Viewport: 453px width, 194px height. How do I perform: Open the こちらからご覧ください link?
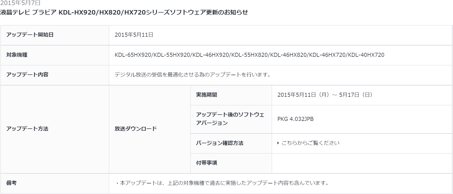pyautogui.click(x=310, y=143)
